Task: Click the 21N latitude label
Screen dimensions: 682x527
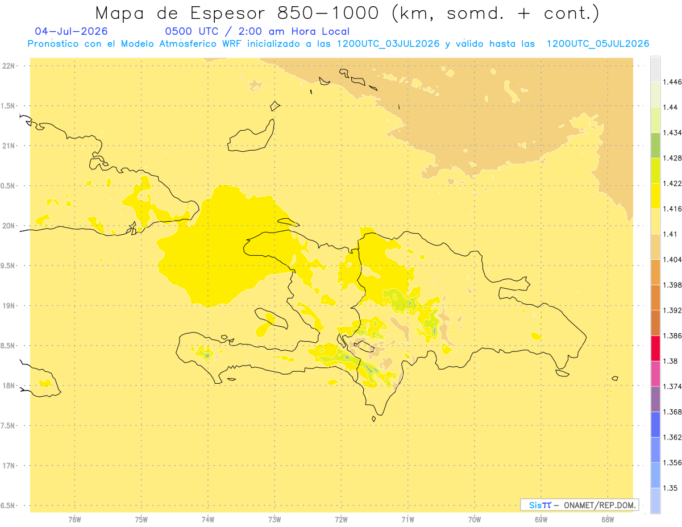Action: tap(9, 146)
